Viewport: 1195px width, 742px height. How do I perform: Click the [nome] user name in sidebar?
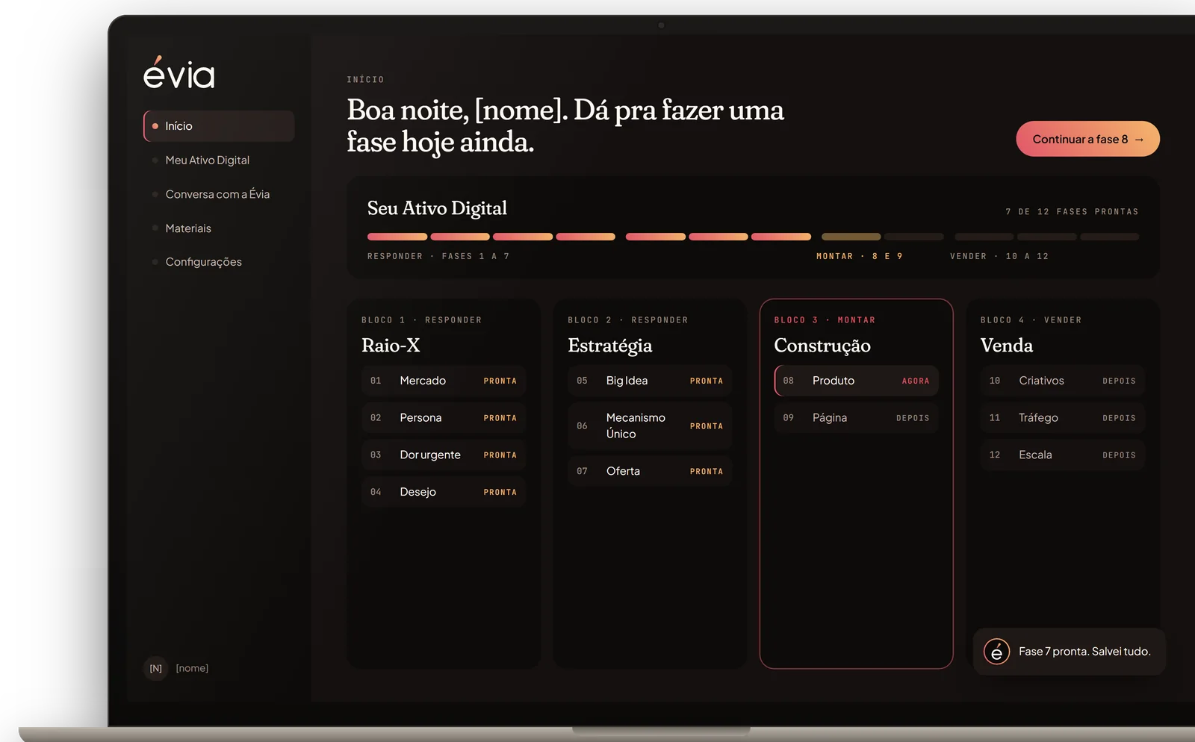[x=192, y=668]
